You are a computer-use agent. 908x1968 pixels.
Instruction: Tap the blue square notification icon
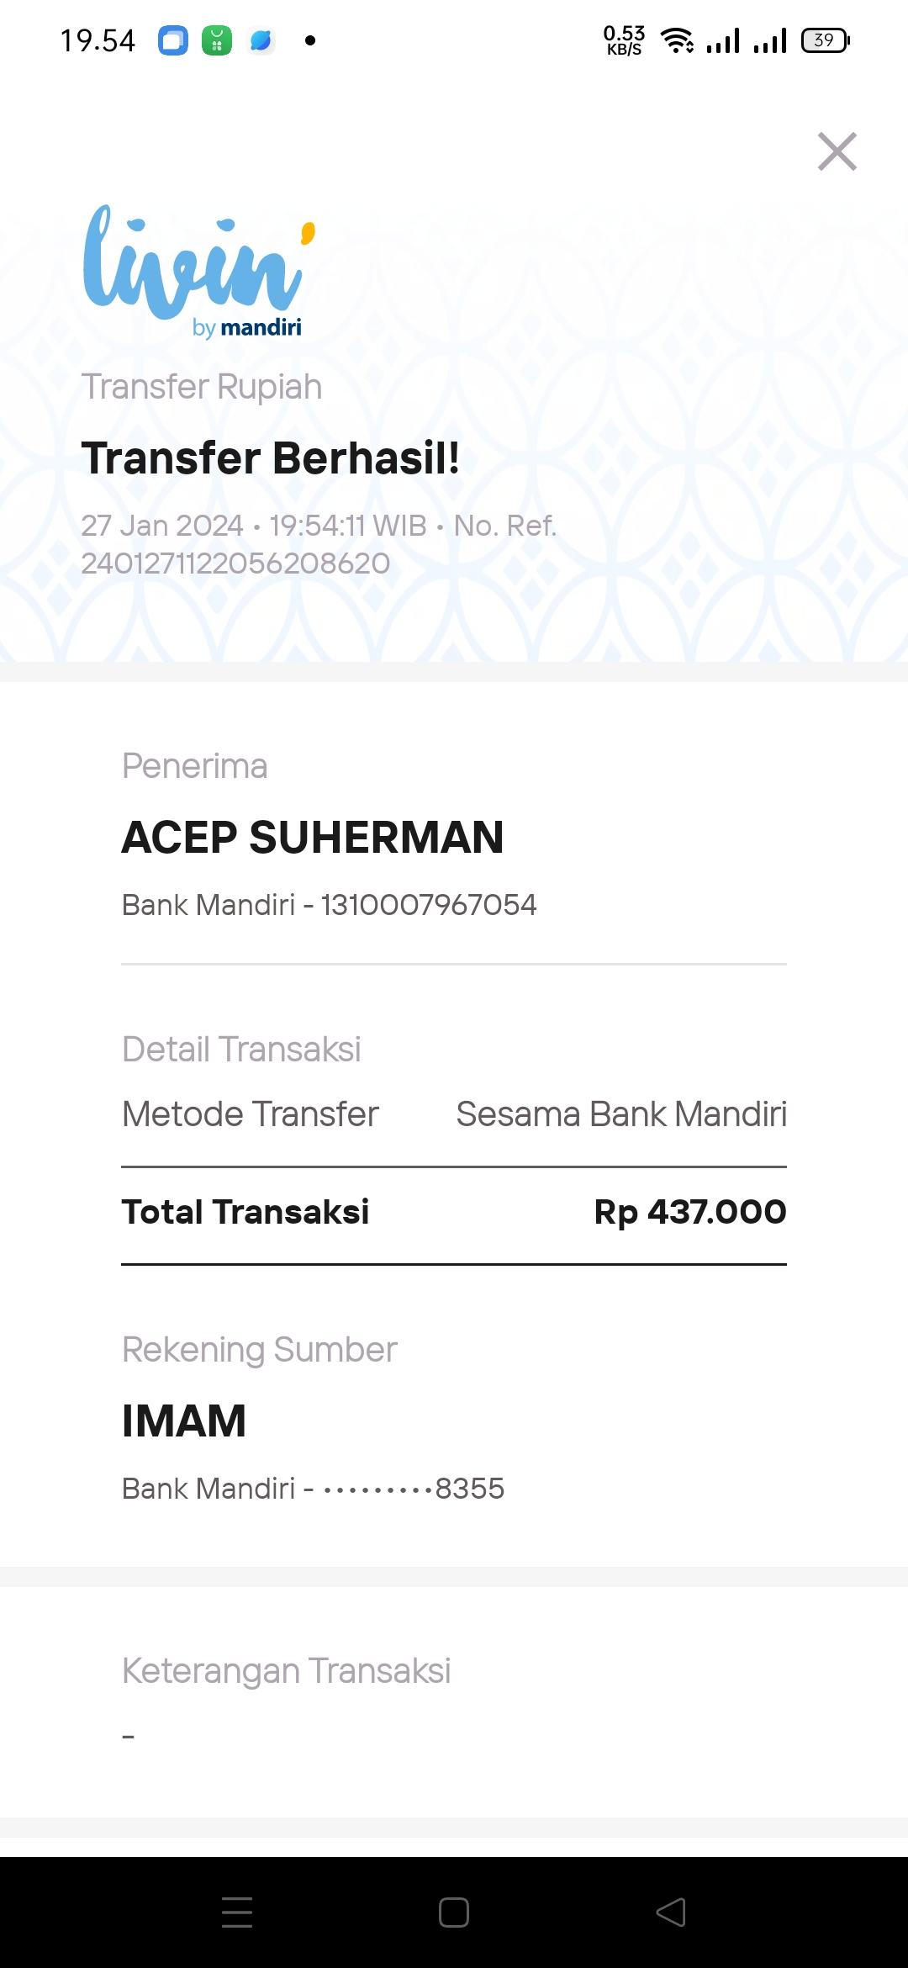[173, 40]
